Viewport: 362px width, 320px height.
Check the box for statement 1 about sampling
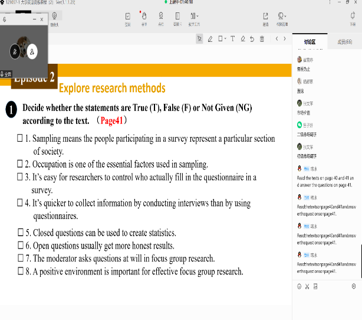tap(19, 139)
